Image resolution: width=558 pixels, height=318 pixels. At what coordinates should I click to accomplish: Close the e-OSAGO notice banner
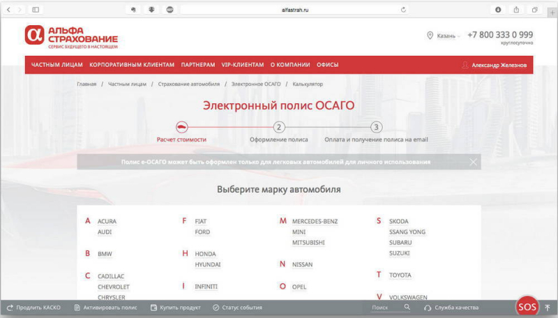coord(474,162)
